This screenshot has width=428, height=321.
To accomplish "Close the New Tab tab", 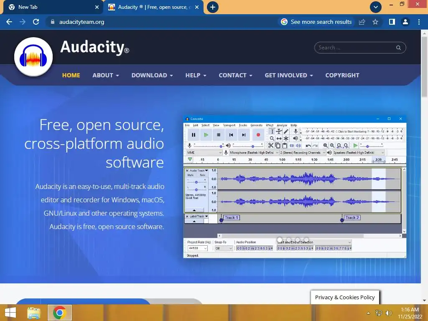I will pos(97,7).
